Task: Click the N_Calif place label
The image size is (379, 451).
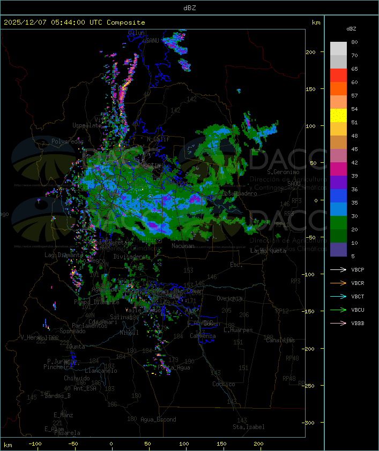Action: point(158,139)
